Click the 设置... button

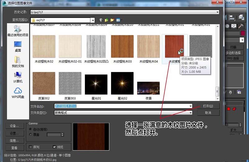(x=15, y=133)
